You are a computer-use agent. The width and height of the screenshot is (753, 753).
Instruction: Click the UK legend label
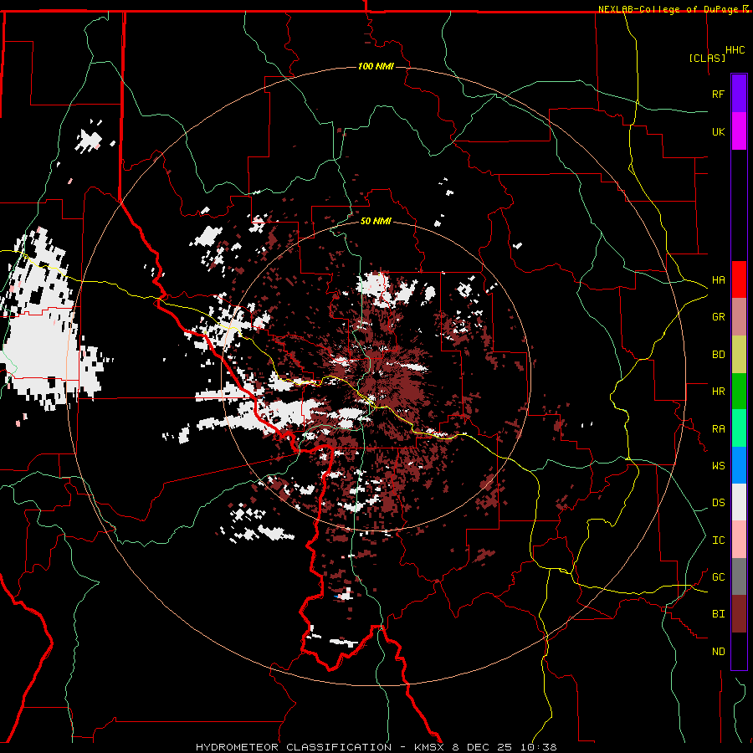pos(718,131)
